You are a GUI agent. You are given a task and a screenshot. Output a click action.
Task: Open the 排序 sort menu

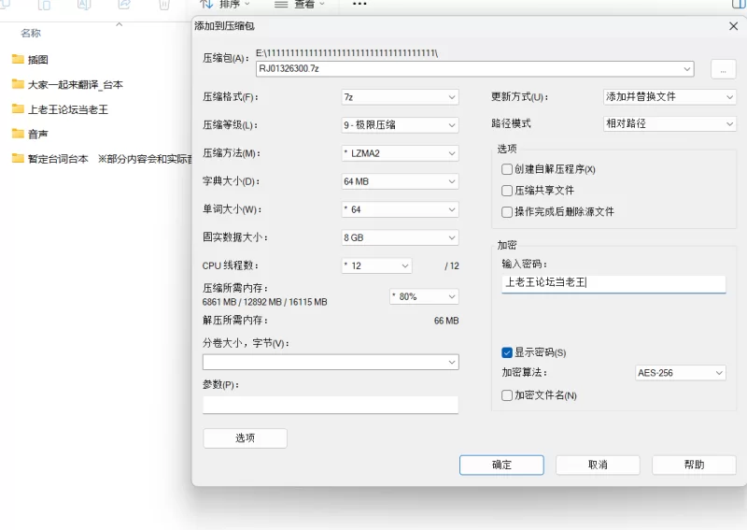(224, 5)
